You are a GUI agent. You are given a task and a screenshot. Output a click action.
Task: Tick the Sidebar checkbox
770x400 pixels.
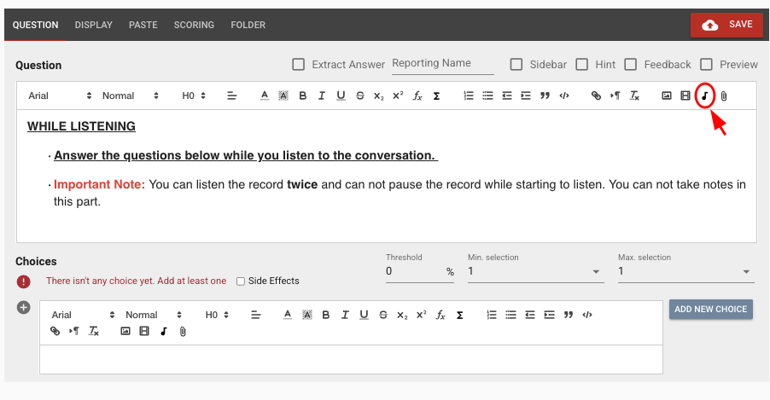point(516,64)
